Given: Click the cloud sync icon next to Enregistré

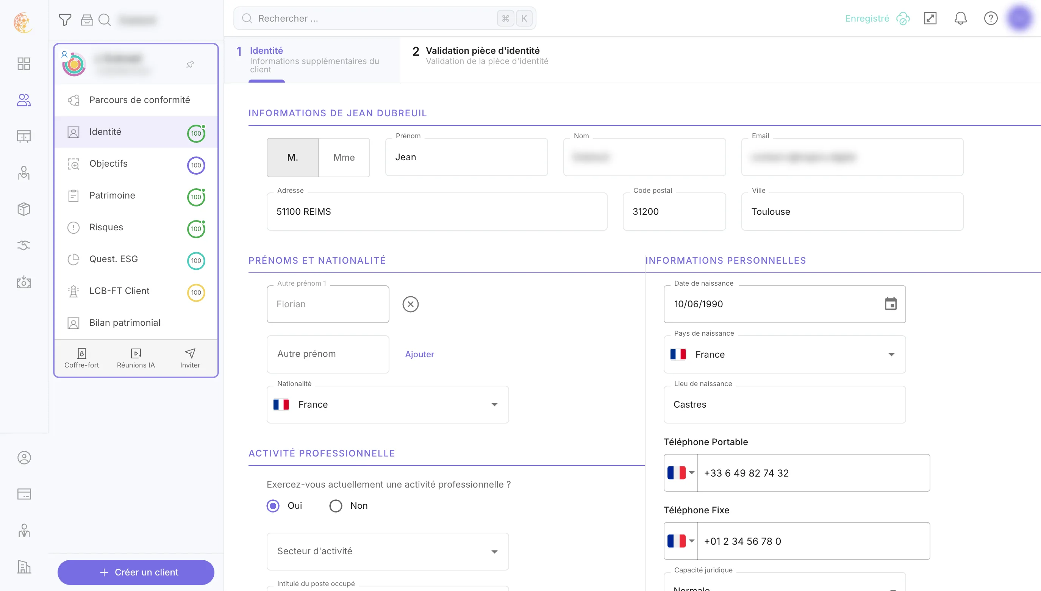Looking at the screenshot, I should click(x=903, y=19).
